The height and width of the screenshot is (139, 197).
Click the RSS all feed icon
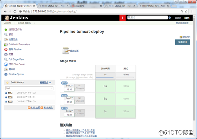29,108
